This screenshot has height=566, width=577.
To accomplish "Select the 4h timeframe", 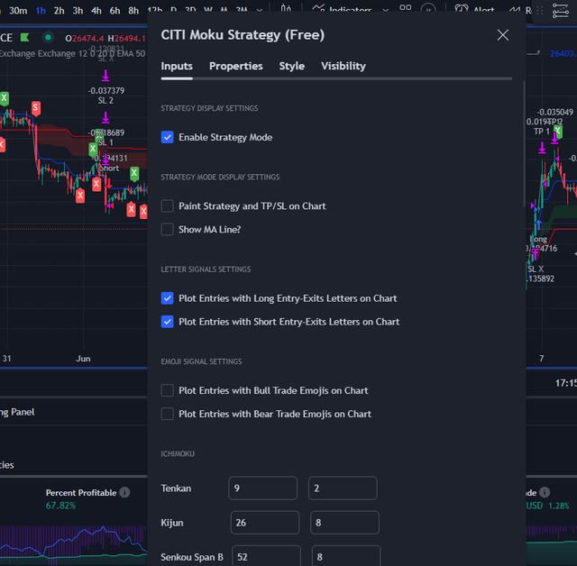I will (96, 11).
